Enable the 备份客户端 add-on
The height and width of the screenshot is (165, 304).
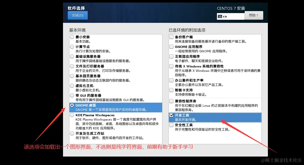click(x=171, y=37)
